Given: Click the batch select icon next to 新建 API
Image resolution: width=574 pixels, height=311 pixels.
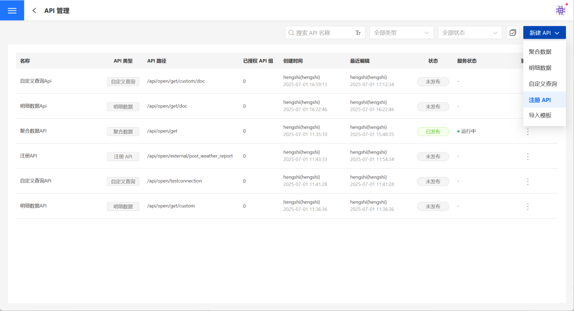Looking at the screenshot, I should point(513,33).
